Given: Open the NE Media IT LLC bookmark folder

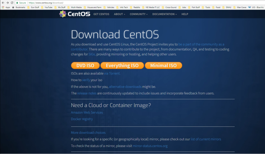Looking at the screenshot, I should (151, 7).
